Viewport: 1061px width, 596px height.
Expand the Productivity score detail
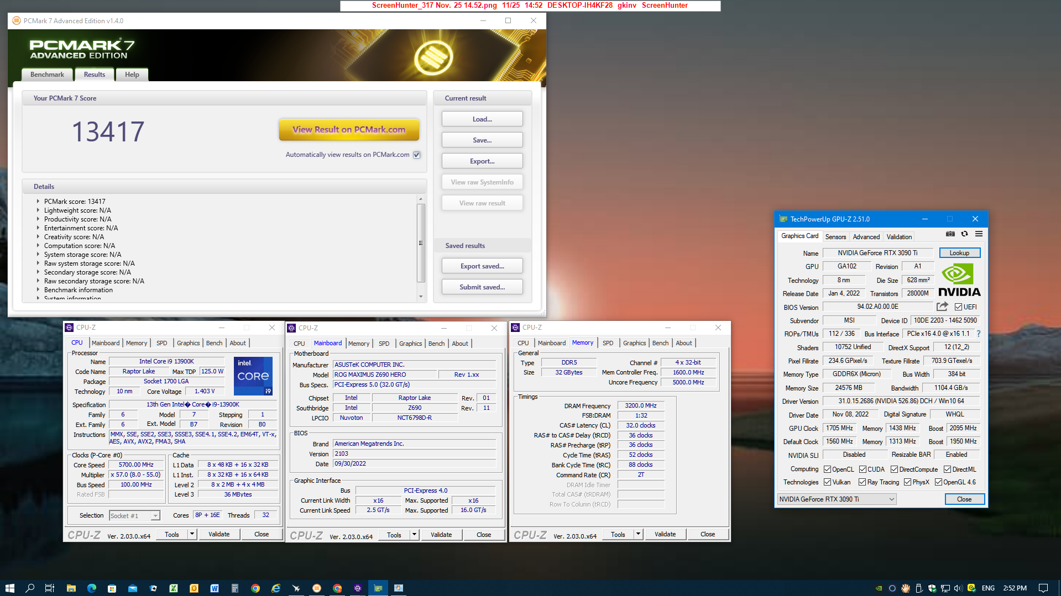tap(38, 219)
